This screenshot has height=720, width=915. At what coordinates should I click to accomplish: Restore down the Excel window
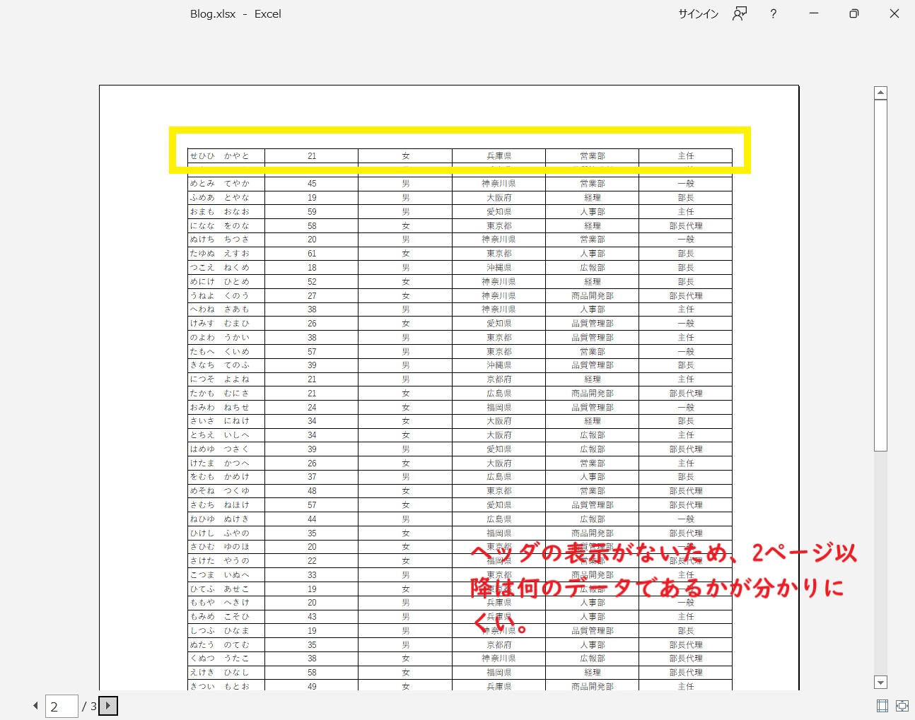tap(854, 14)
